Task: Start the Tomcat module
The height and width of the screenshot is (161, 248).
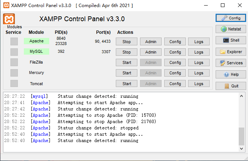Action: point(127,84)
